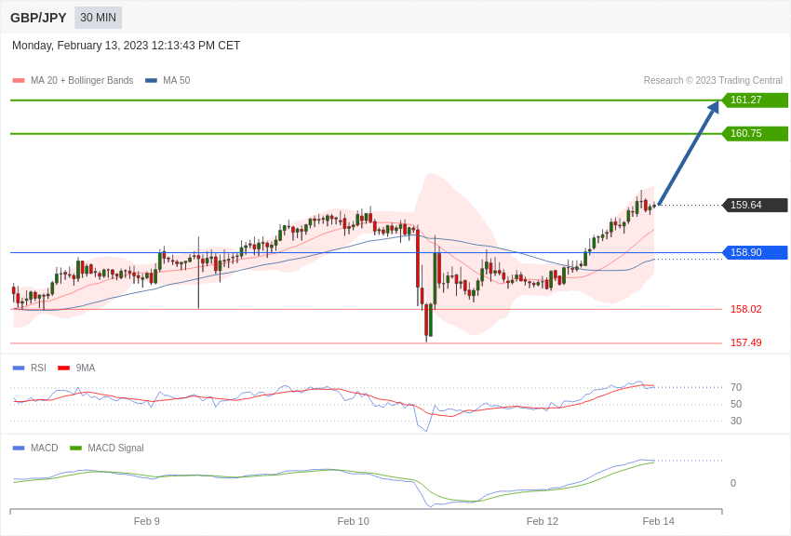Image resolution: width=791 pixels, height=536 pixels.
Task: Click the MACD Signal legend label
Action: (x=115, y=449)
